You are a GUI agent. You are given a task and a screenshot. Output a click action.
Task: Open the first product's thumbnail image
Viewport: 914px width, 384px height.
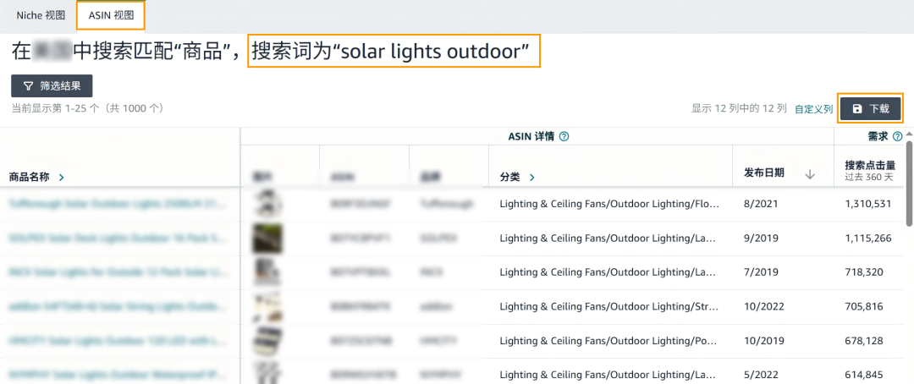(267, 203)
